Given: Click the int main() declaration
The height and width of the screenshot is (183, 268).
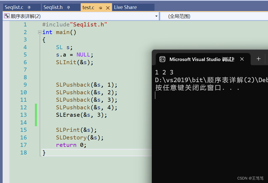Looking at the screenshot, I should pyautogui.click(x=59, y=32).
